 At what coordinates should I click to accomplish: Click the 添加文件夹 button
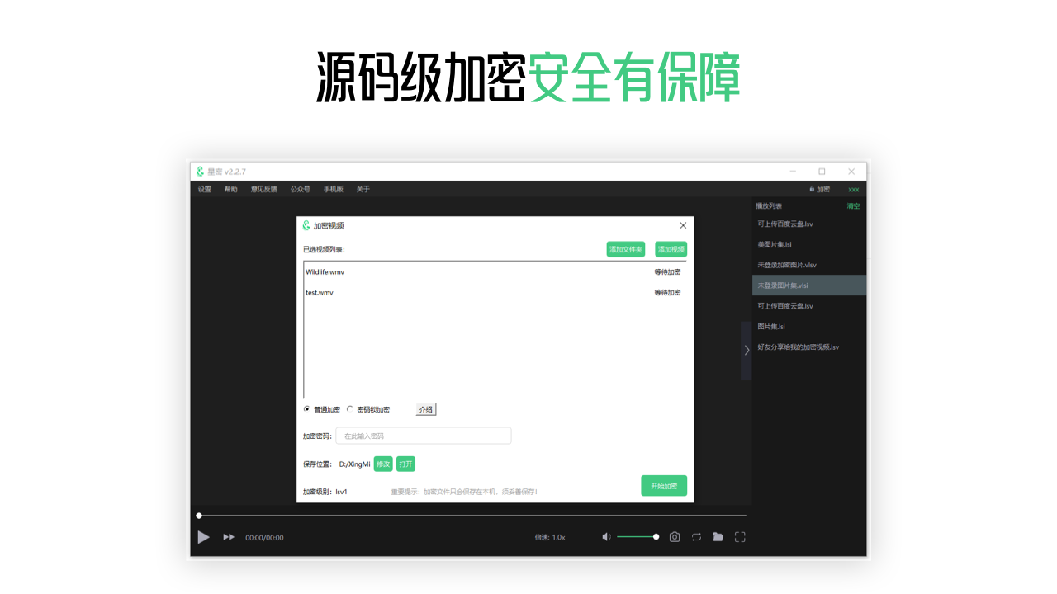point(626,249)
